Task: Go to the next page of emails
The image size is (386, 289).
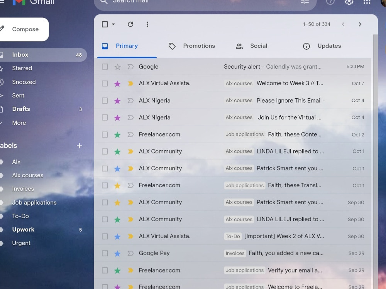Action: tap(360, 24)
